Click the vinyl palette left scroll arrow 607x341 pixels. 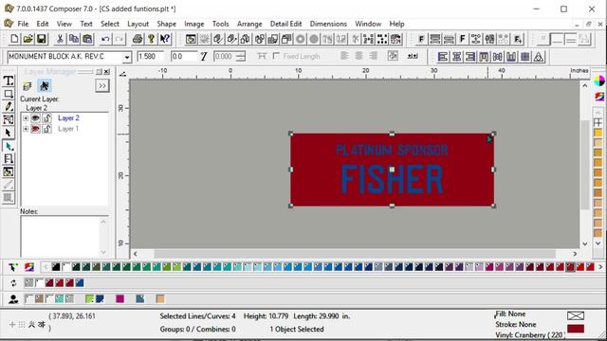46,267
